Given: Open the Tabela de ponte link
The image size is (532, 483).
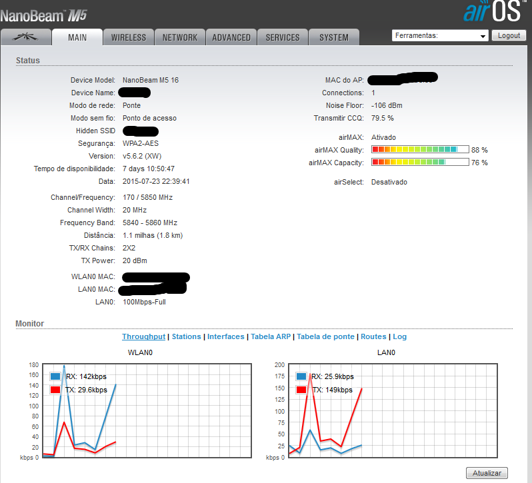Looking at the screenshot, I should coord(325,336).
